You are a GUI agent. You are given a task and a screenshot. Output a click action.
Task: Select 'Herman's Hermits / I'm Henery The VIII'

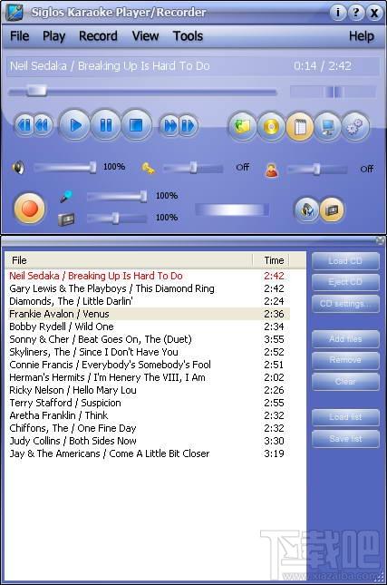[x=148, y=377]
